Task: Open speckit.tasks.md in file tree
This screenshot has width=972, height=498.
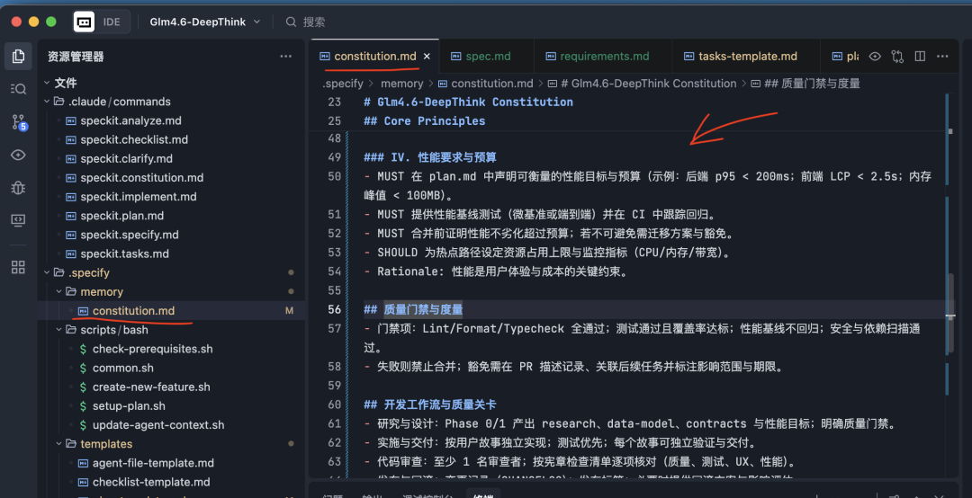Action: pyautogui.click(x=124, y=254)
